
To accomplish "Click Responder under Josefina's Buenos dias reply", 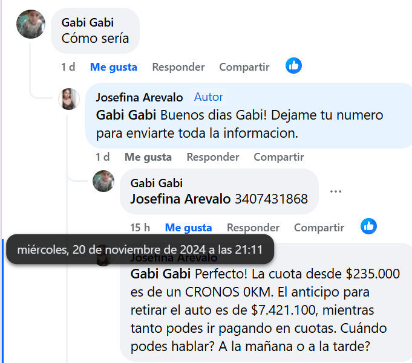I will click(x=213, y=157).
